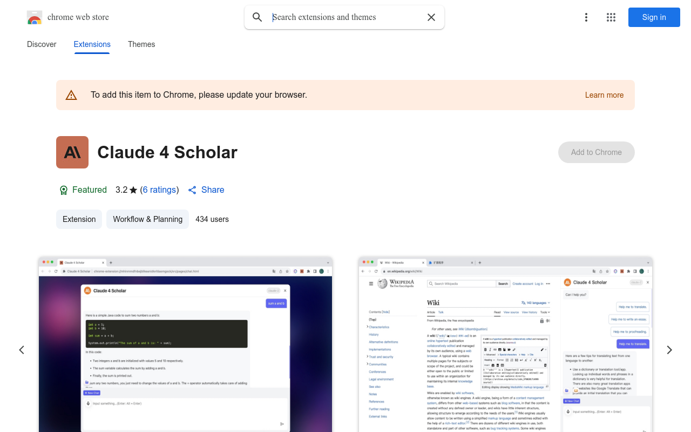Click the Chrome Web Store logo
The height and width of the screenshot is (432, 691).
coord(35,17)
